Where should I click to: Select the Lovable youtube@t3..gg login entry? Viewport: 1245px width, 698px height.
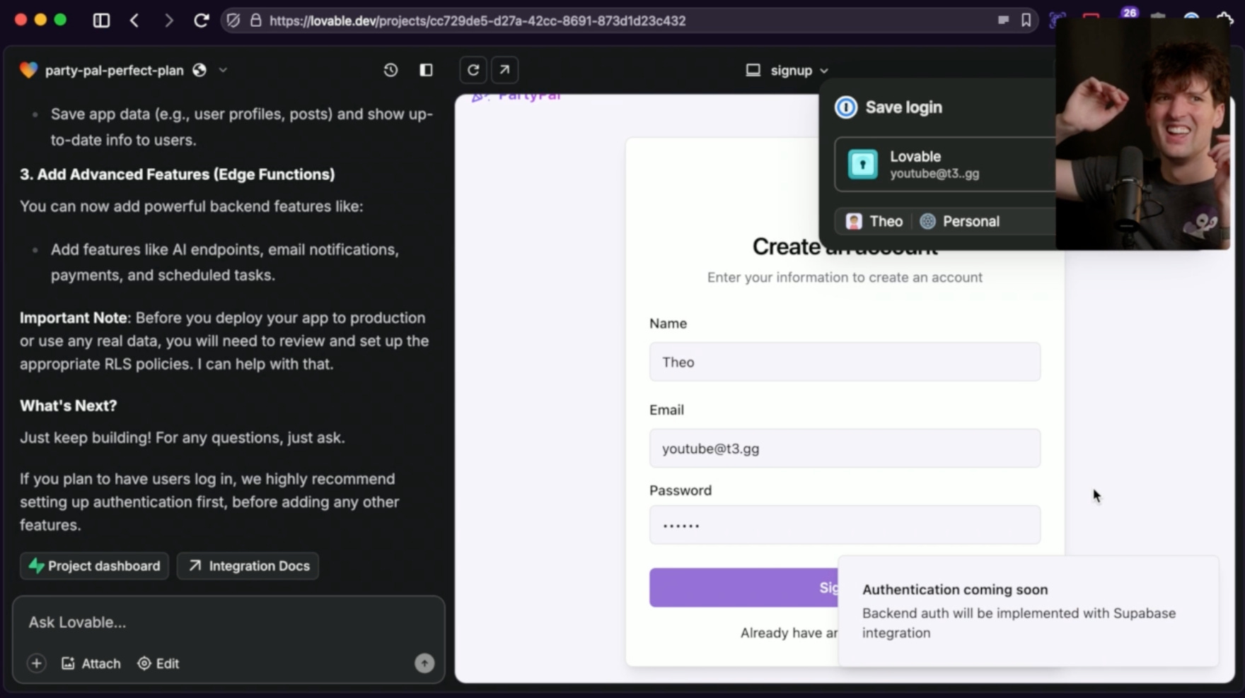click(x=944, y=164)
